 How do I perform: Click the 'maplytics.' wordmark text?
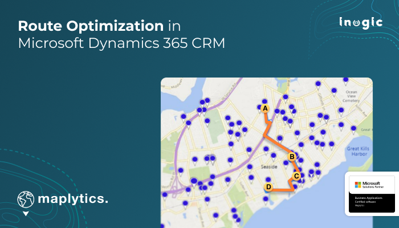click(73, 199)
